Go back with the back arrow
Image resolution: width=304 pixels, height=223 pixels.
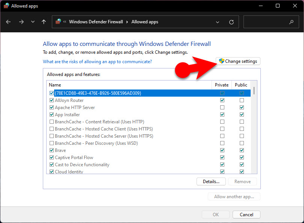coord(8,22)
